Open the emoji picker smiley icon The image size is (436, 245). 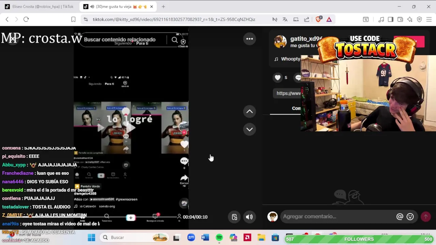coord(410,216)
